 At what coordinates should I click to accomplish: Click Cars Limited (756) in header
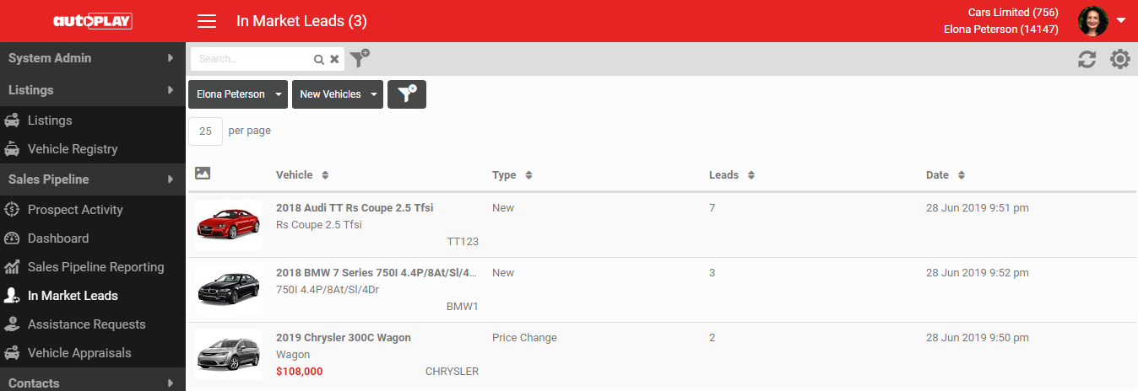click(x=1013, y=13)
